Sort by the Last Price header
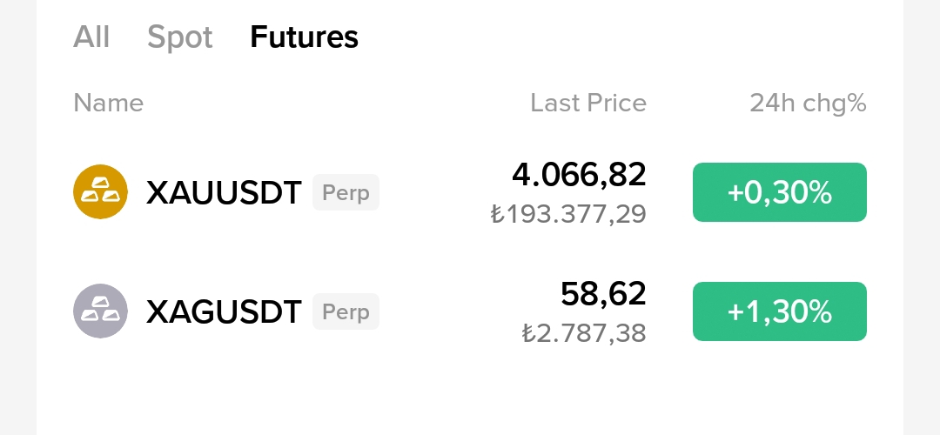 point(588,103)
